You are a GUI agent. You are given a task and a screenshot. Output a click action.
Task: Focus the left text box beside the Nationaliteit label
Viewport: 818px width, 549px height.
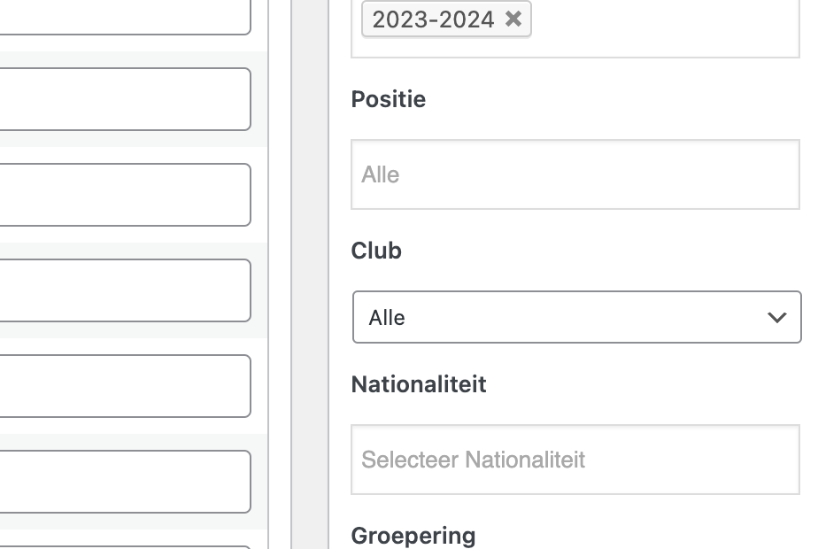(124, 386)
